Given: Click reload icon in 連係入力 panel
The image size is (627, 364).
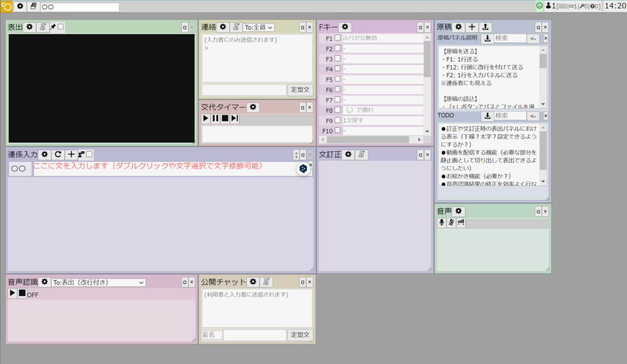Looking at the screenshot, I should click(x=58, y=154).
